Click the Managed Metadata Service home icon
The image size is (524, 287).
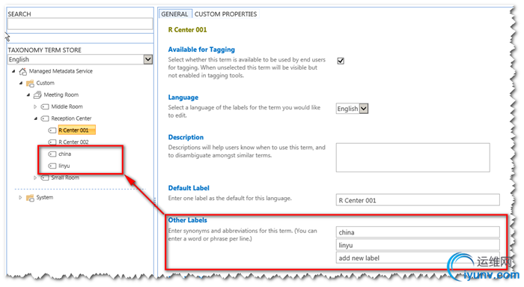coord(22,71)
